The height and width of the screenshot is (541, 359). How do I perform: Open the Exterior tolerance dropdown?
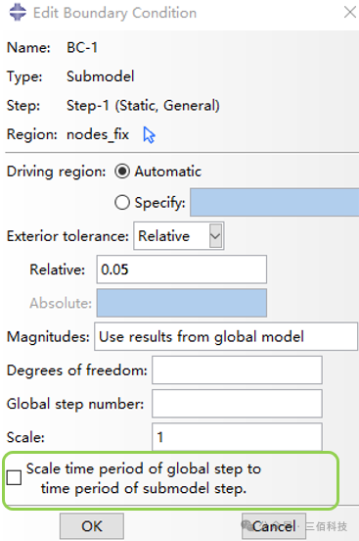179,236
